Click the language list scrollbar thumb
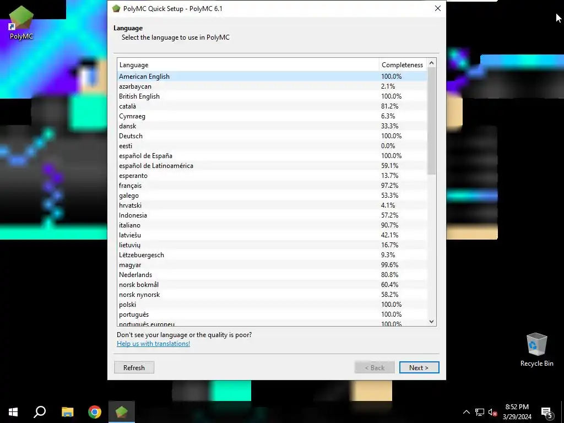This screenshot has height=423, width=564. click(432, 121)
